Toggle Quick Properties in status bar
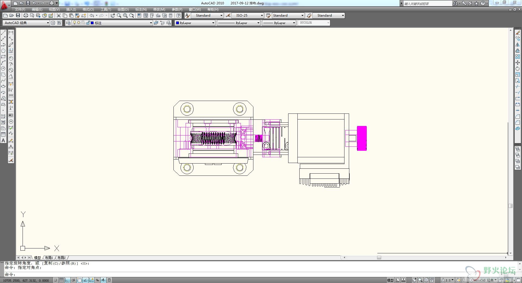Viewport: 522px width, 283px height. coord(109,280)
